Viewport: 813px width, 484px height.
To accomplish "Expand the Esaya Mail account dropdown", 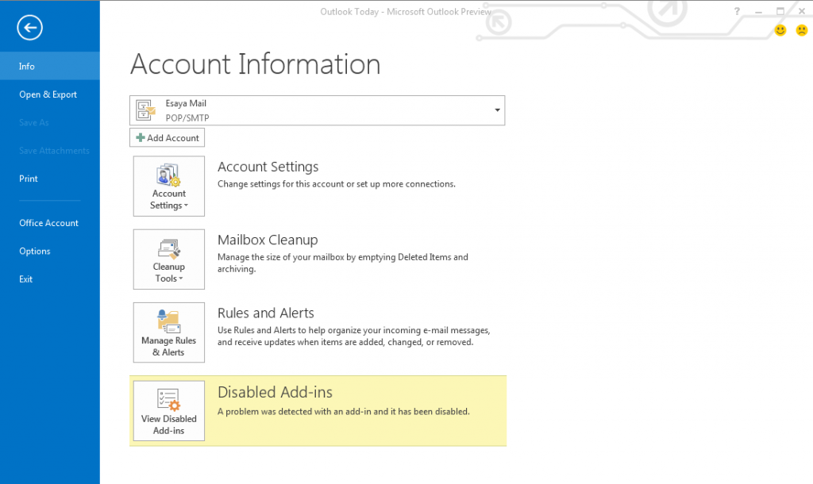I will pos(497,109).
